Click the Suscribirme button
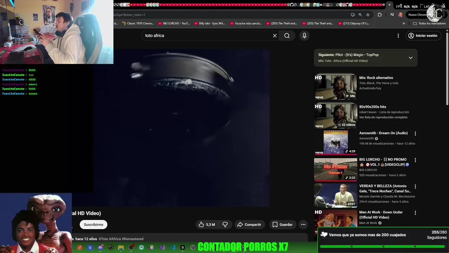This screenshot has height=253, width=449. pos(93,225)
